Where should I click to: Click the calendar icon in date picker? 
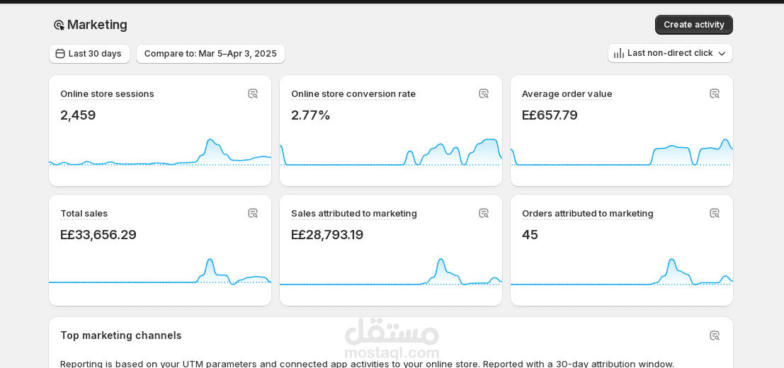click(60, 53)
